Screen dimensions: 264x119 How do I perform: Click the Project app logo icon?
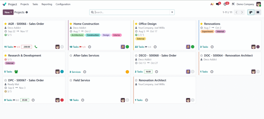pyautogui.click(x=4, y=4)
